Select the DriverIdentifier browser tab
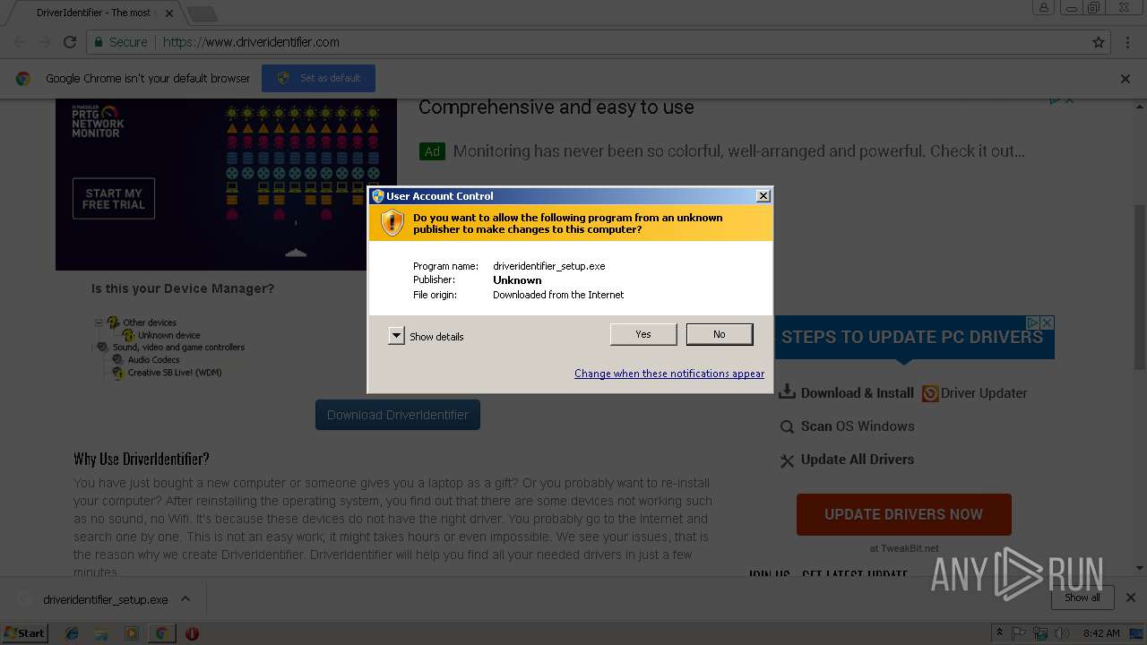 click(94, 13)
